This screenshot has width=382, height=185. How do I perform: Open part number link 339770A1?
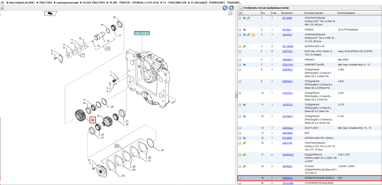pos(288,52)
